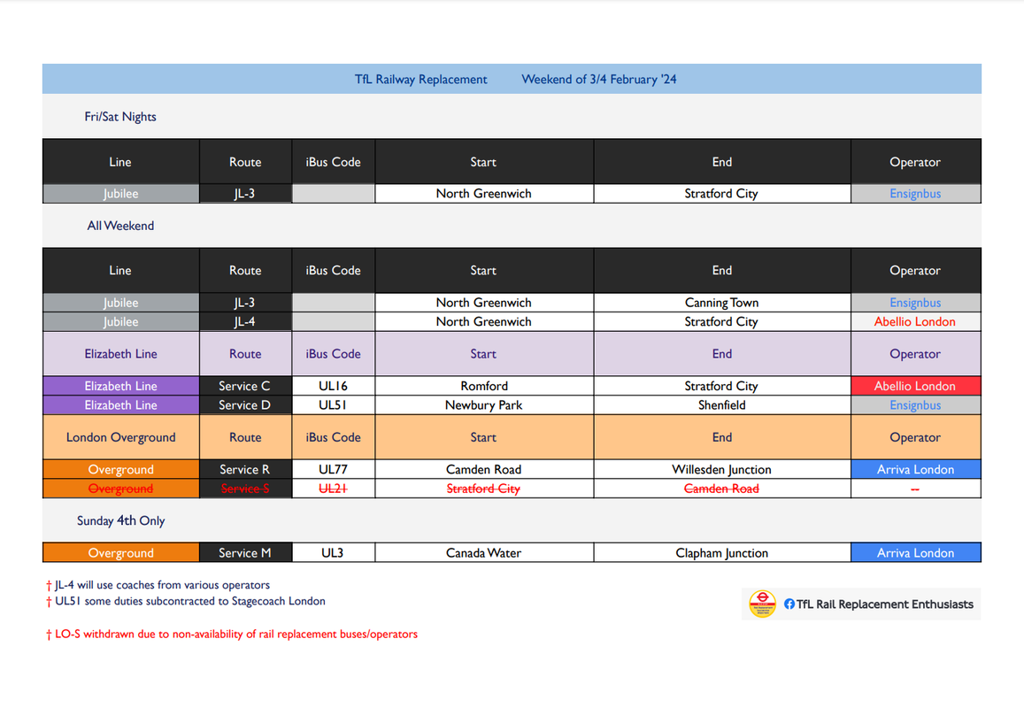
Task: Click the 'Newbury Park' start cell
Action: 484,405
